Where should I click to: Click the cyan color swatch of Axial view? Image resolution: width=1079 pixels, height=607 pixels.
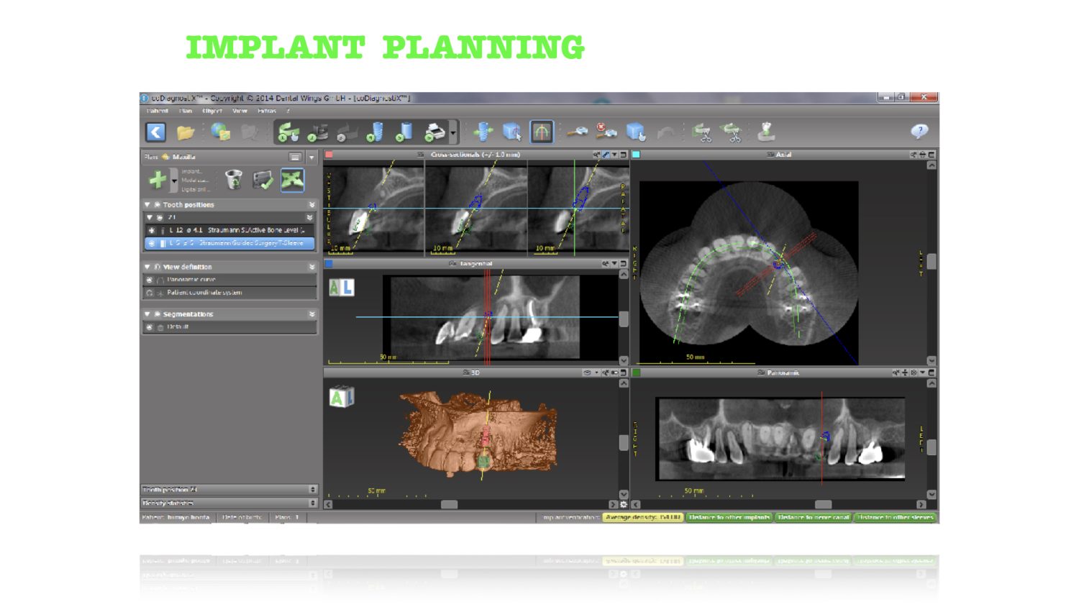click(636, 155)
